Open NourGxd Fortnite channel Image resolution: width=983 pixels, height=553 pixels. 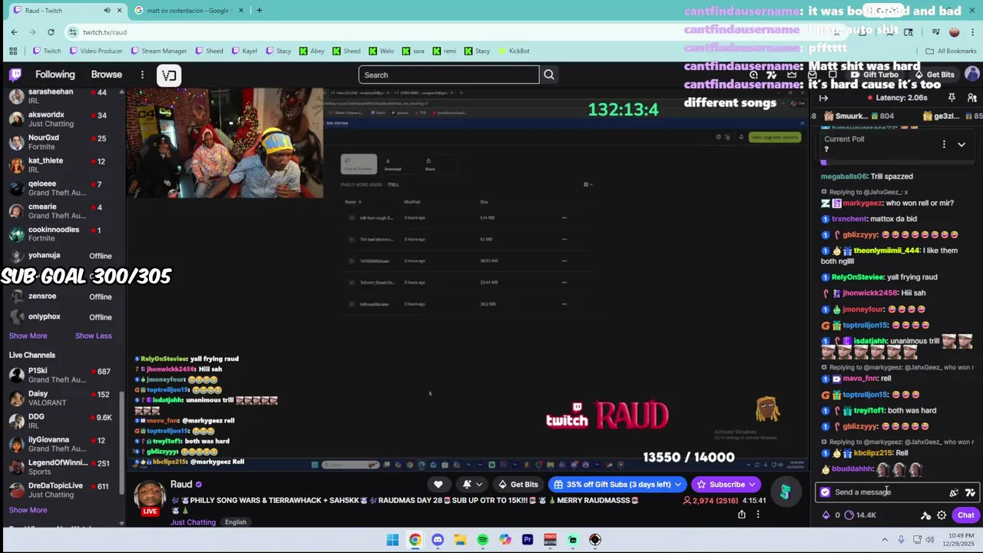pyautogui.click(x=62, y=142)
